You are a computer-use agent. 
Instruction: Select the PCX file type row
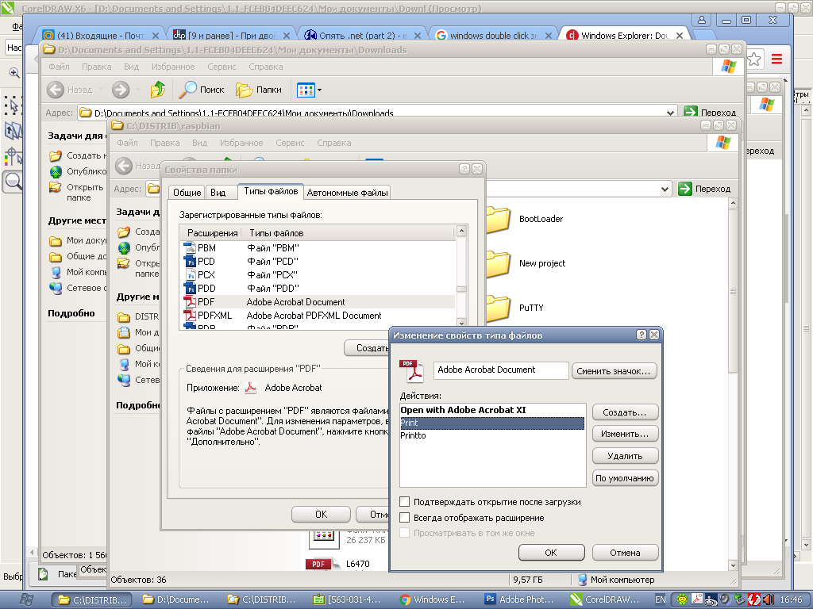pyautogui.click(x=318, y=275)
